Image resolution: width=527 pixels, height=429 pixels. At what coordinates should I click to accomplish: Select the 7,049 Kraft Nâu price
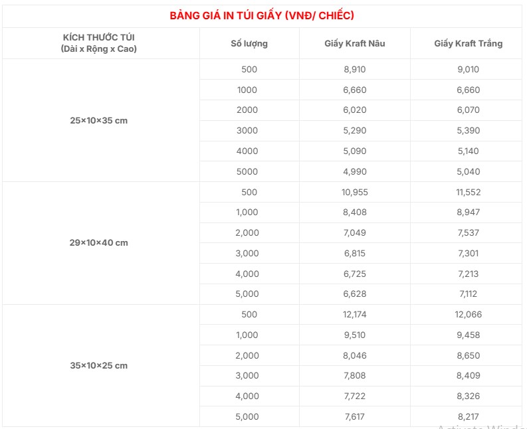click(355, 233)
